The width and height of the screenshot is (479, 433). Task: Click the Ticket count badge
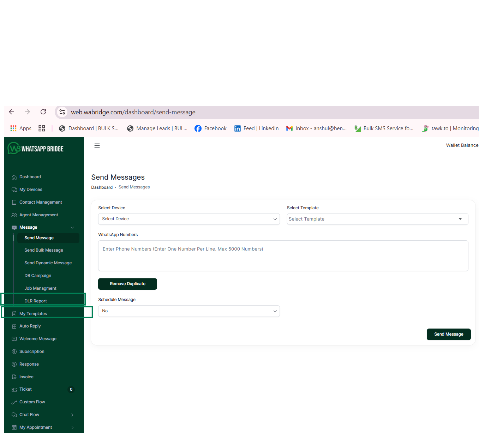(x=71, y=390)
